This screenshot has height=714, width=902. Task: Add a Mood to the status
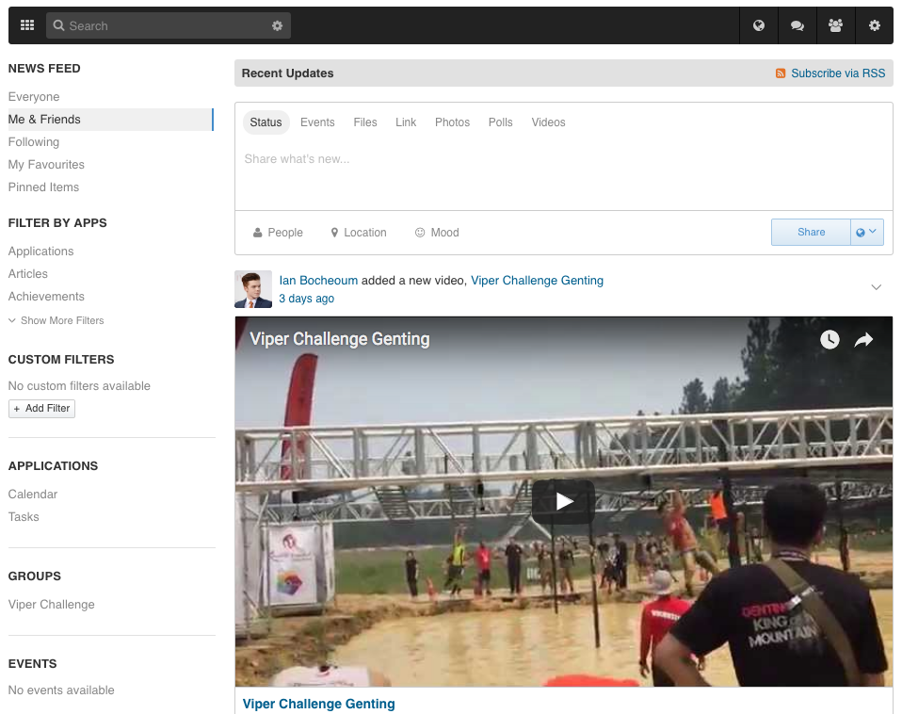(x=437, y=233)
